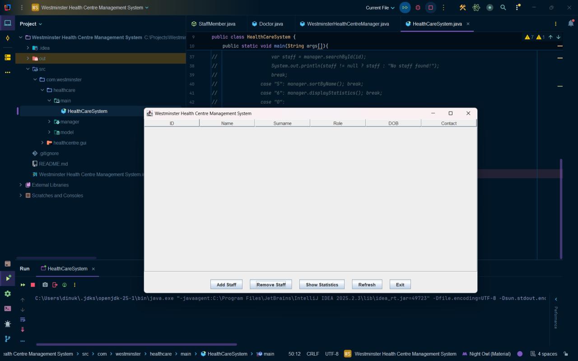The image size is (578, 361).
Task: Click the Exit button in the dialog
Action: pyautogui.click(x=400, y=285)
